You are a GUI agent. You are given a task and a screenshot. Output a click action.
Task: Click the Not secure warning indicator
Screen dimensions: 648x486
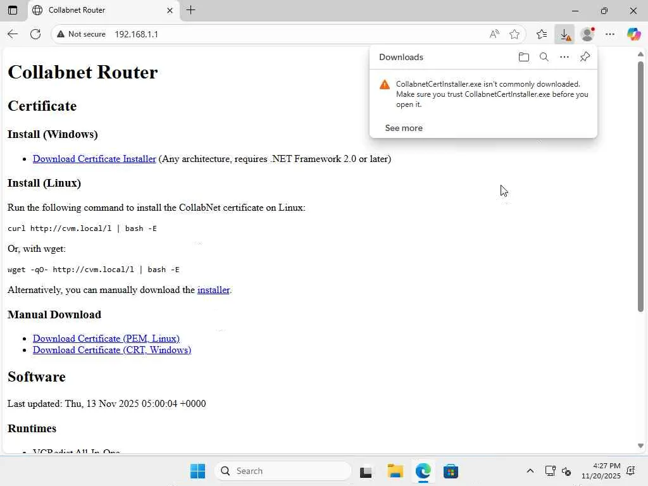(81, 34)
